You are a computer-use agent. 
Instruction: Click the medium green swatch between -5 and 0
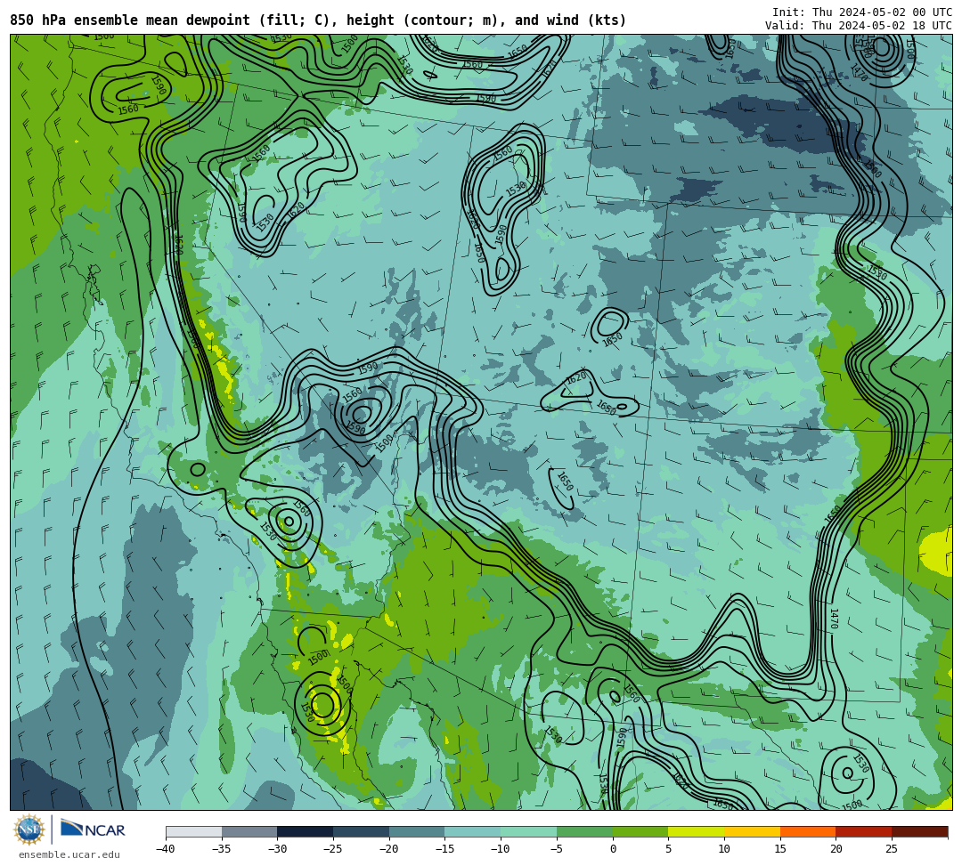584,831
